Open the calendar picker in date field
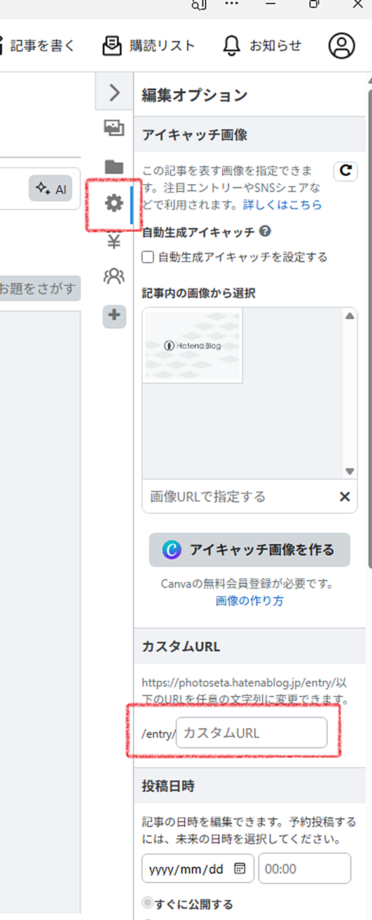Screen dimensions: 372x920 point(240,869)
